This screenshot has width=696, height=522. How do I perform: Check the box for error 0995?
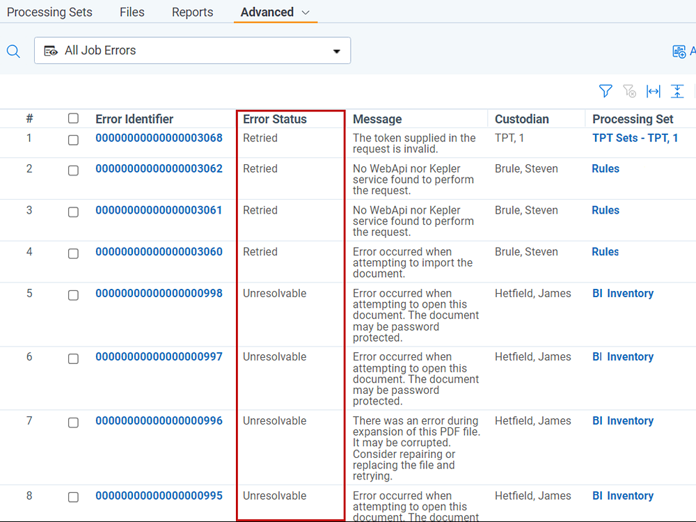[x=73, y=497]
